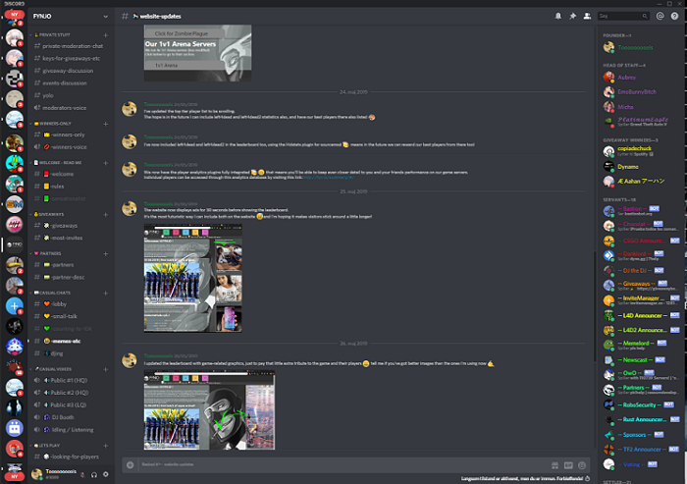Open the memes-etc channel
Image resolution: width=687 pixels, height=484 pixels.
tap(71, 342)
